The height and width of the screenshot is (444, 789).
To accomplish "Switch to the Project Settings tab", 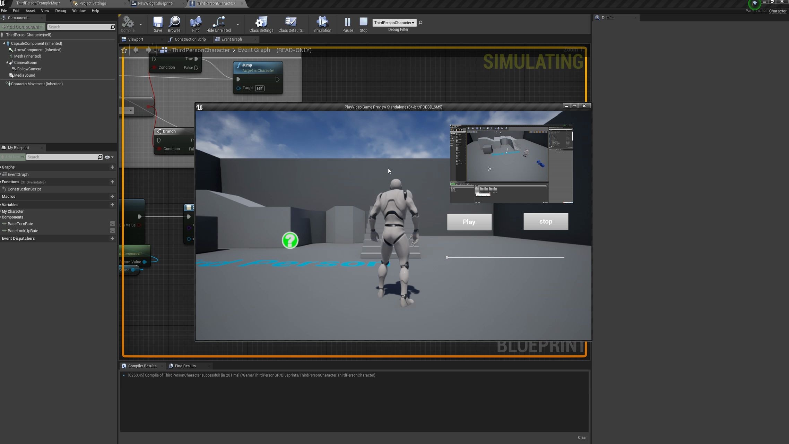I will coord(93,3).
